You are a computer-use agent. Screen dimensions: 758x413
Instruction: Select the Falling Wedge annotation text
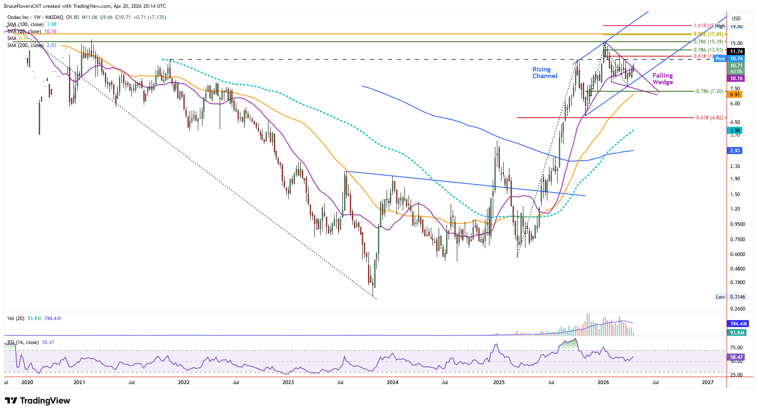663,79
